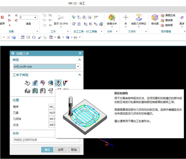Viewport: 186px width, 159px height.
Task: Click the green checkmark icon in GC工具箱
Action: click(74, 17)
